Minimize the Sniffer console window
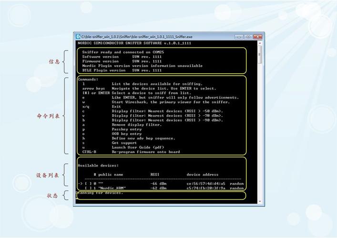337x238 pixels. 239,37
